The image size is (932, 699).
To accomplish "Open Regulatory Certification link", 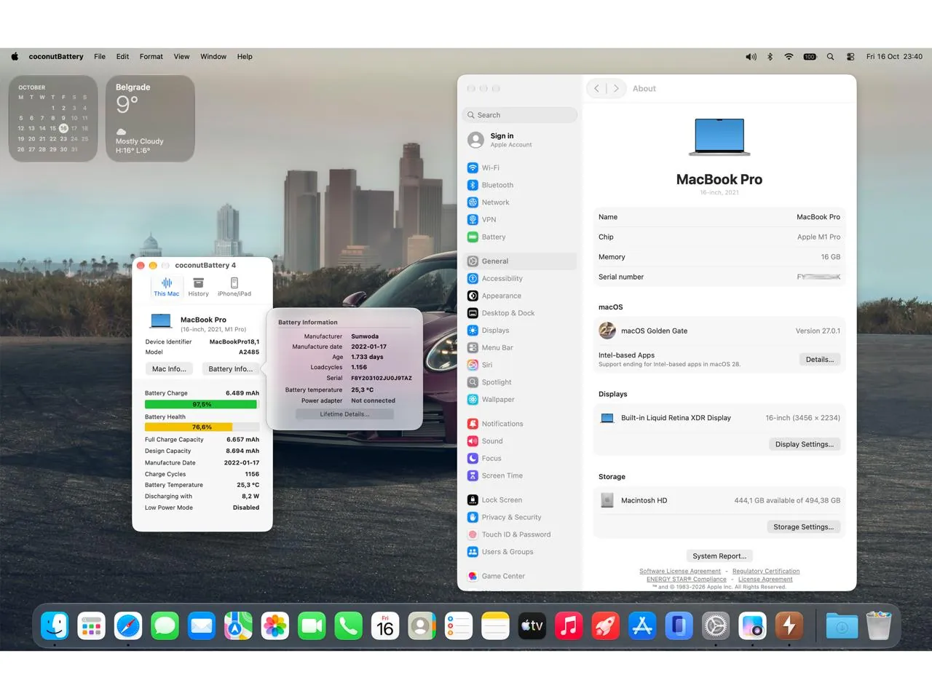I will click(766, 572).
